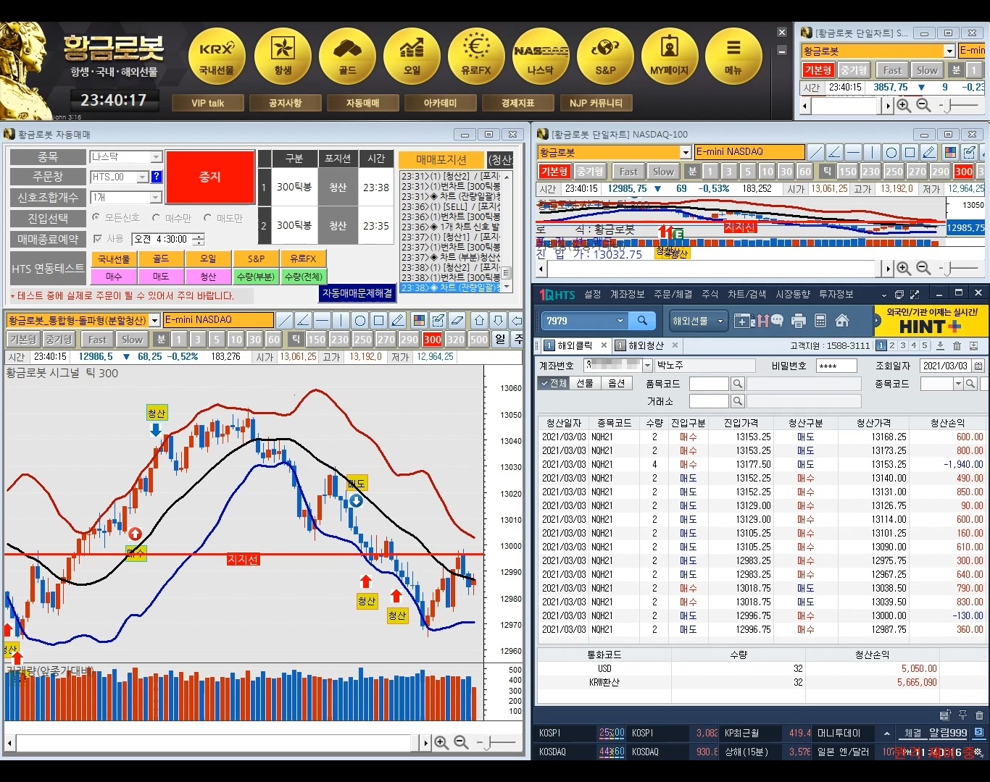This screenshot has height=782, width=990.
Task: Toggle the 기본형 button in signal chart
Action: pos(22,339)
